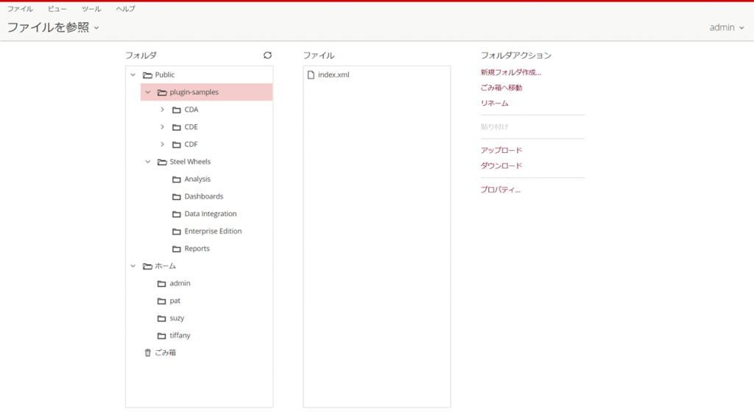Select the Dashboards folder label
This screenshot has width=754, height=417.
click(203, 196)
